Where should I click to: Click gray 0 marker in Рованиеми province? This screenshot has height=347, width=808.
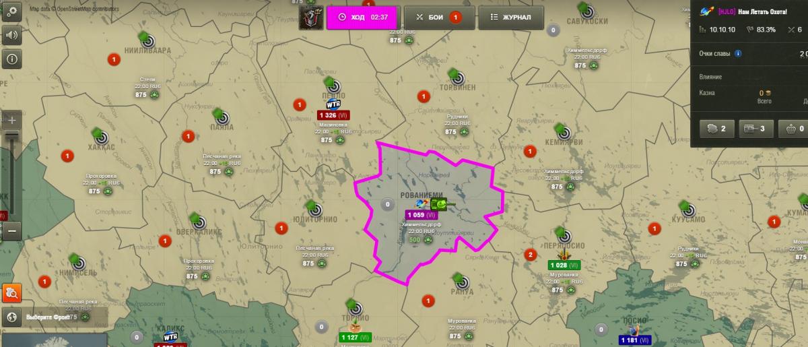click(387, 204)
